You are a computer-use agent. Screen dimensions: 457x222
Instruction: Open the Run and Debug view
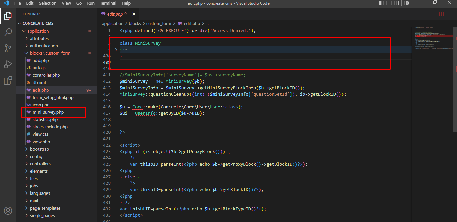pyautogui.click(x=8, y=64)
